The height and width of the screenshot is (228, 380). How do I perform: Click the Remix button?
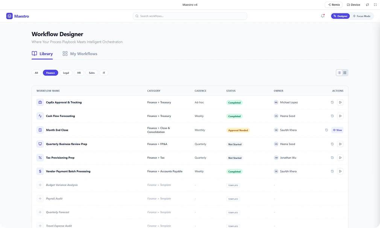click(x=334, y=5)
